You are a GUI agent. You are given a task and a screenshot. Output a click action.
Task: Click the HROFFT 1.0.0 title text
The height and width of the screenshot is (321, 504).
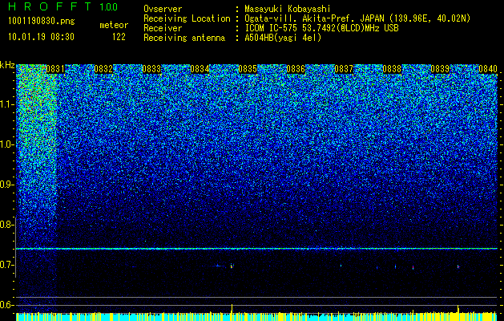tap(63, 6)
